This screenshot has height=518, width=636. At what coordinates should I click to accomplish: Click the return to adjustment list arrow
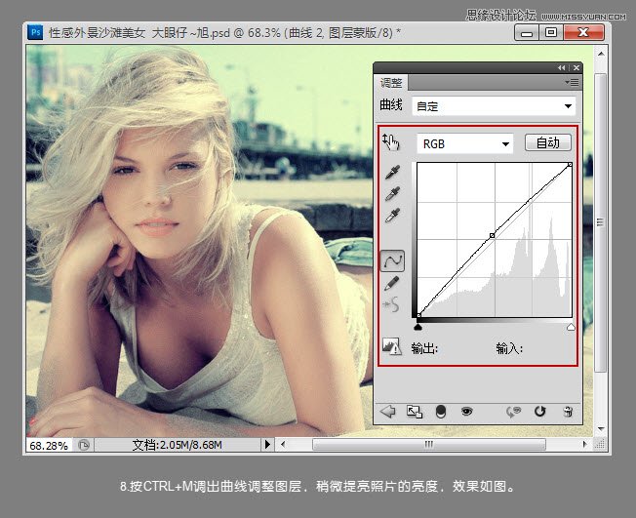pos(388,412)
